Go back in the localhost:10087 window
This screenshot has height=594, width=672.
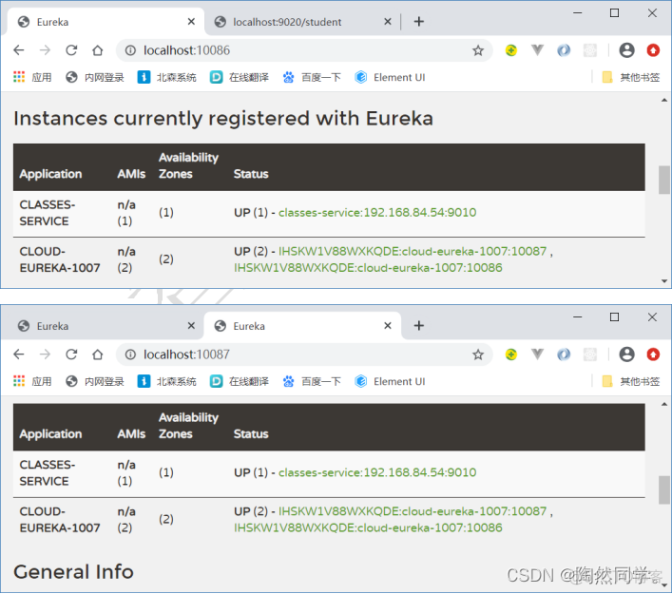tap(19, 354)
